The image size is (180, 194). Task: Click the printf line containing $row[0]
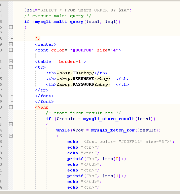coord(97,159)
